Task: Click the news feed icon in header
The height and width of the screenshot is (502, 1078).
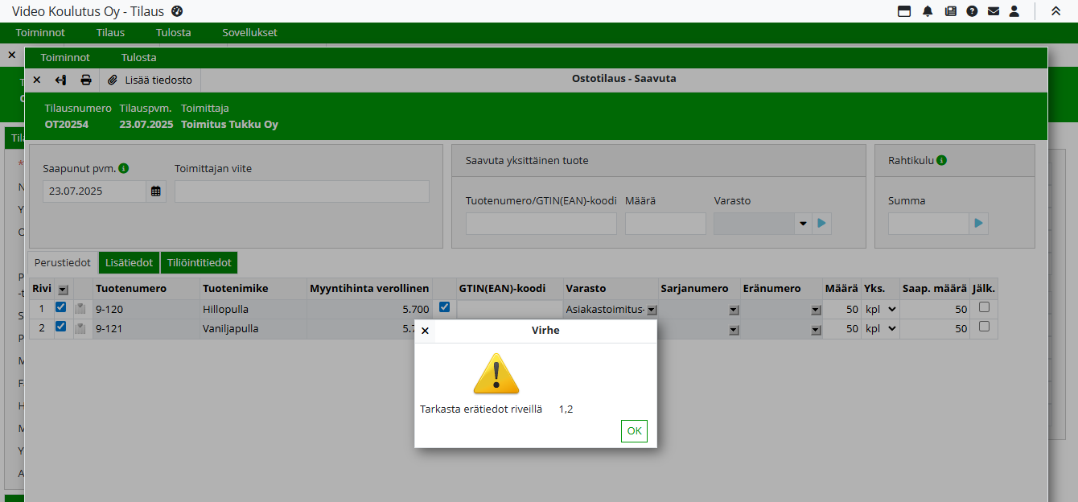Action: click(x=950, y=11)
